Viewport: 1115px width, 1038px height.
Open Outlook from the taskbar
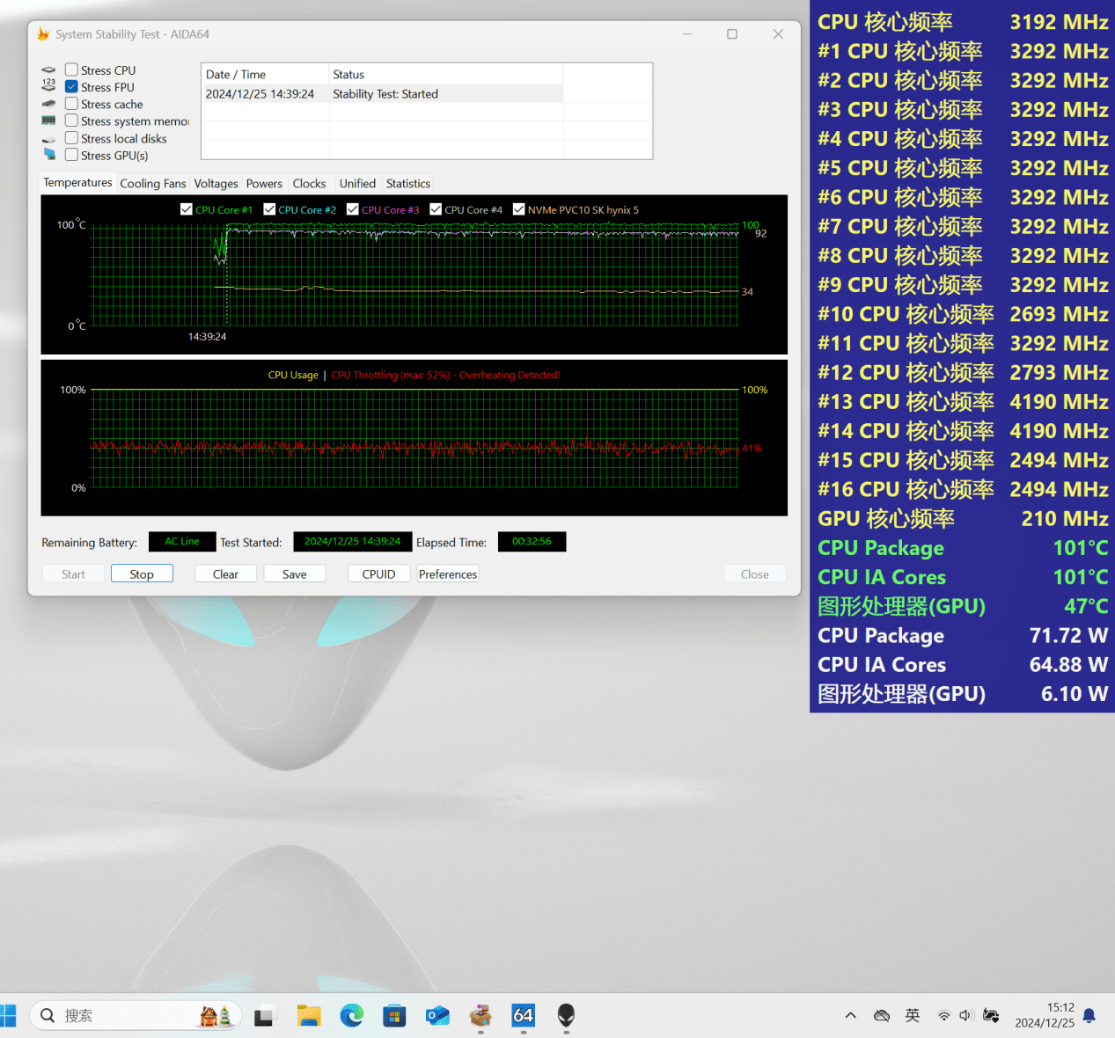pos(437,1016)
